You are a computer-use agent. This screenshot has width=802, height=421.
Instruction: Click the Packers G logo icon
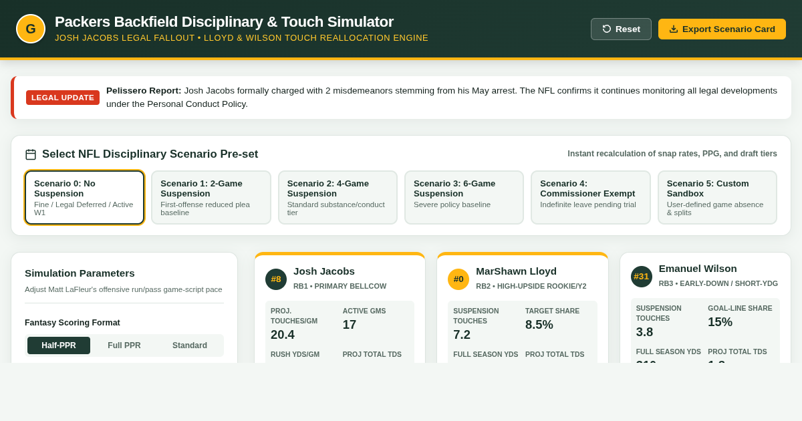31,29
